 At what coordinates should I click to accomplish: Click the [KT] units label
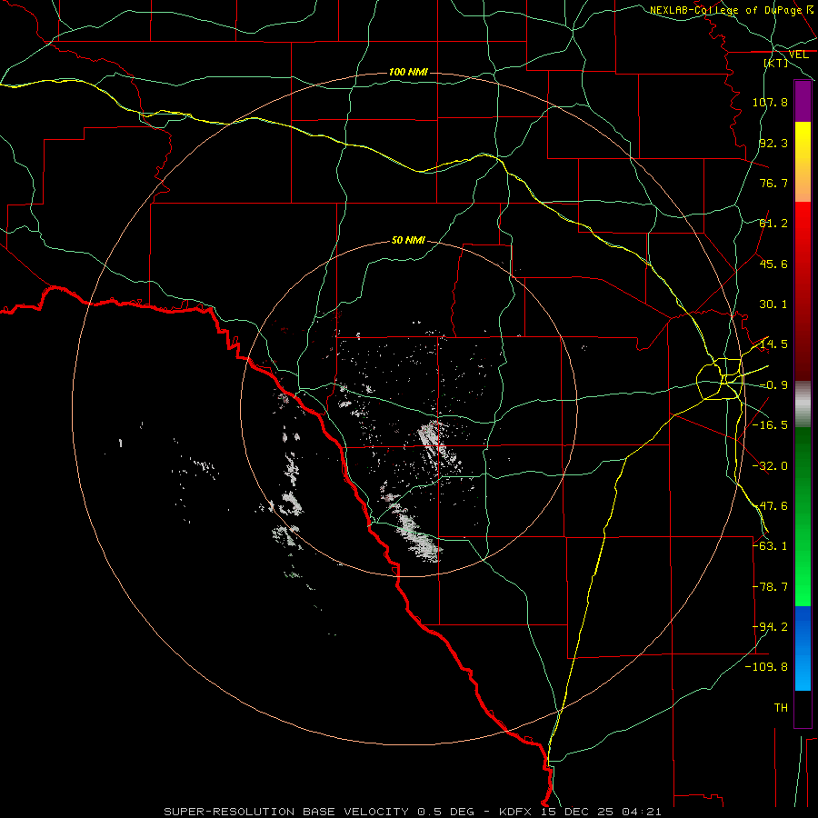(x=776, y=63)
